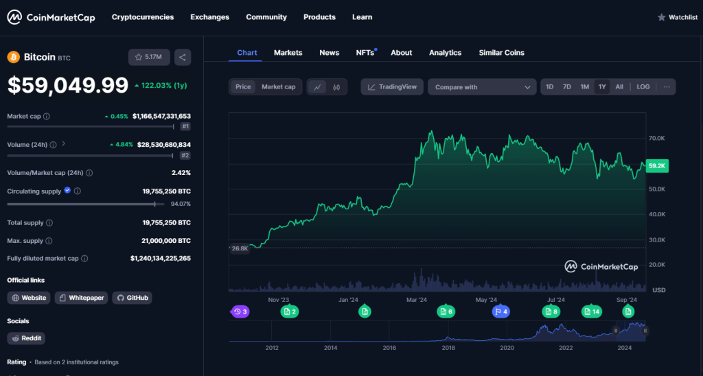
Task: Set chart range to 1M
Action: 585,87
